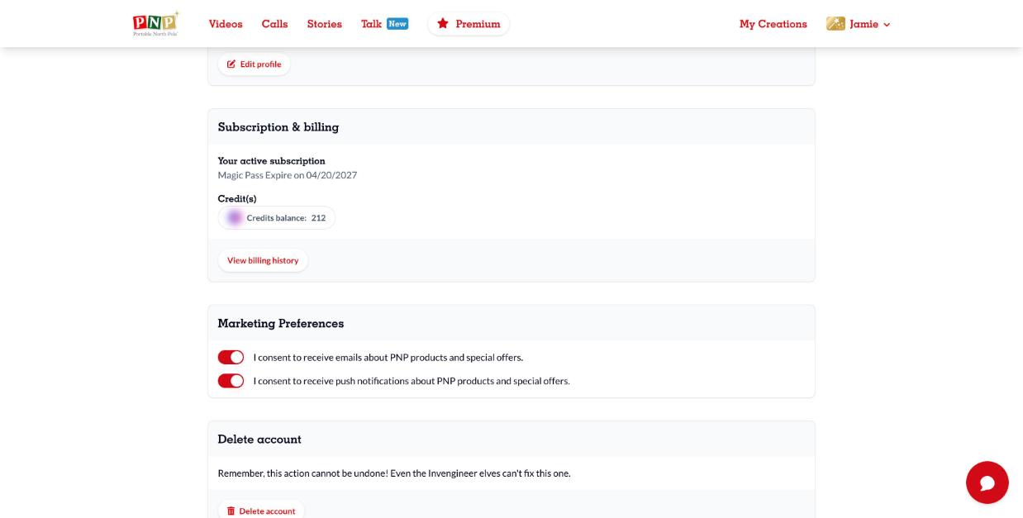Click the email consent label text
The image size is (1023, 518).
pos(388,358)
